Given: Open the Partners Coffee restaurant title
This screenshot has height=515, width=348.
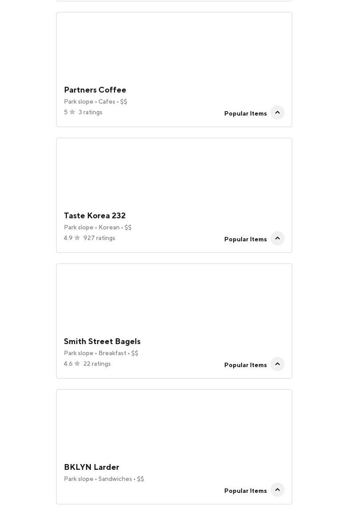Looking at the screenshot, I should click(95, 89).
